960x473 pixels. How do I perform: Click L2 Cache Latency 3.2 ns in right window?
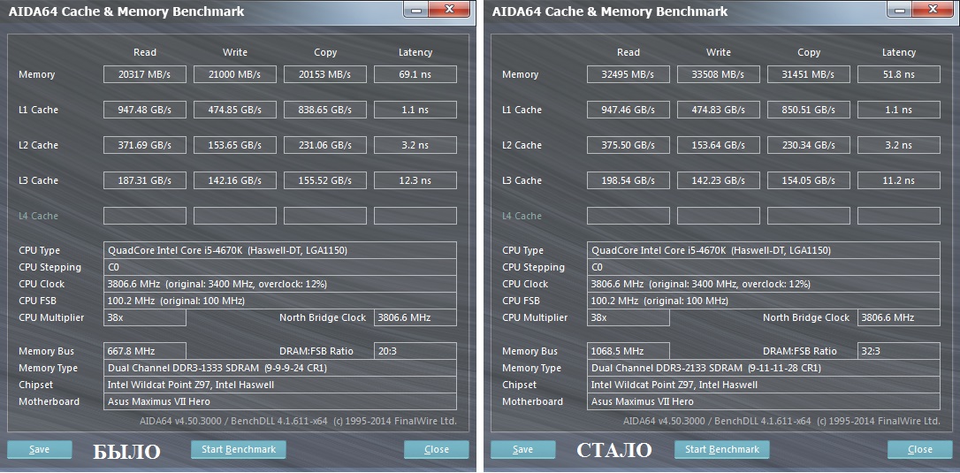coord(899,145)
